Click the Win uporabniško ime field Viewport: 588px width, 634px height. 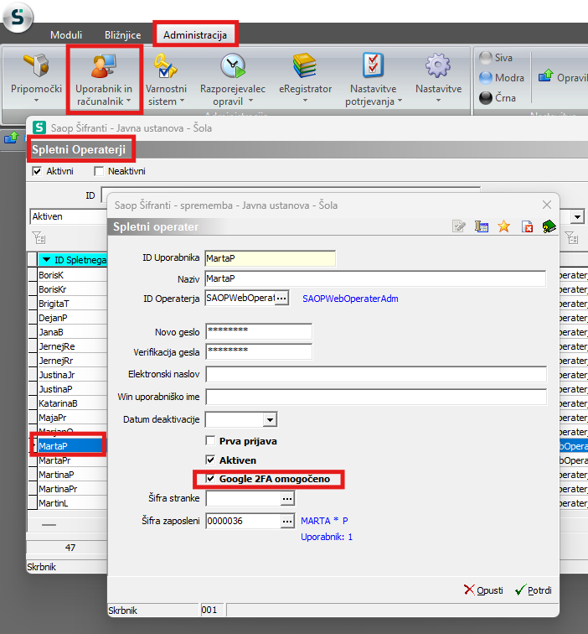(376, 397)
